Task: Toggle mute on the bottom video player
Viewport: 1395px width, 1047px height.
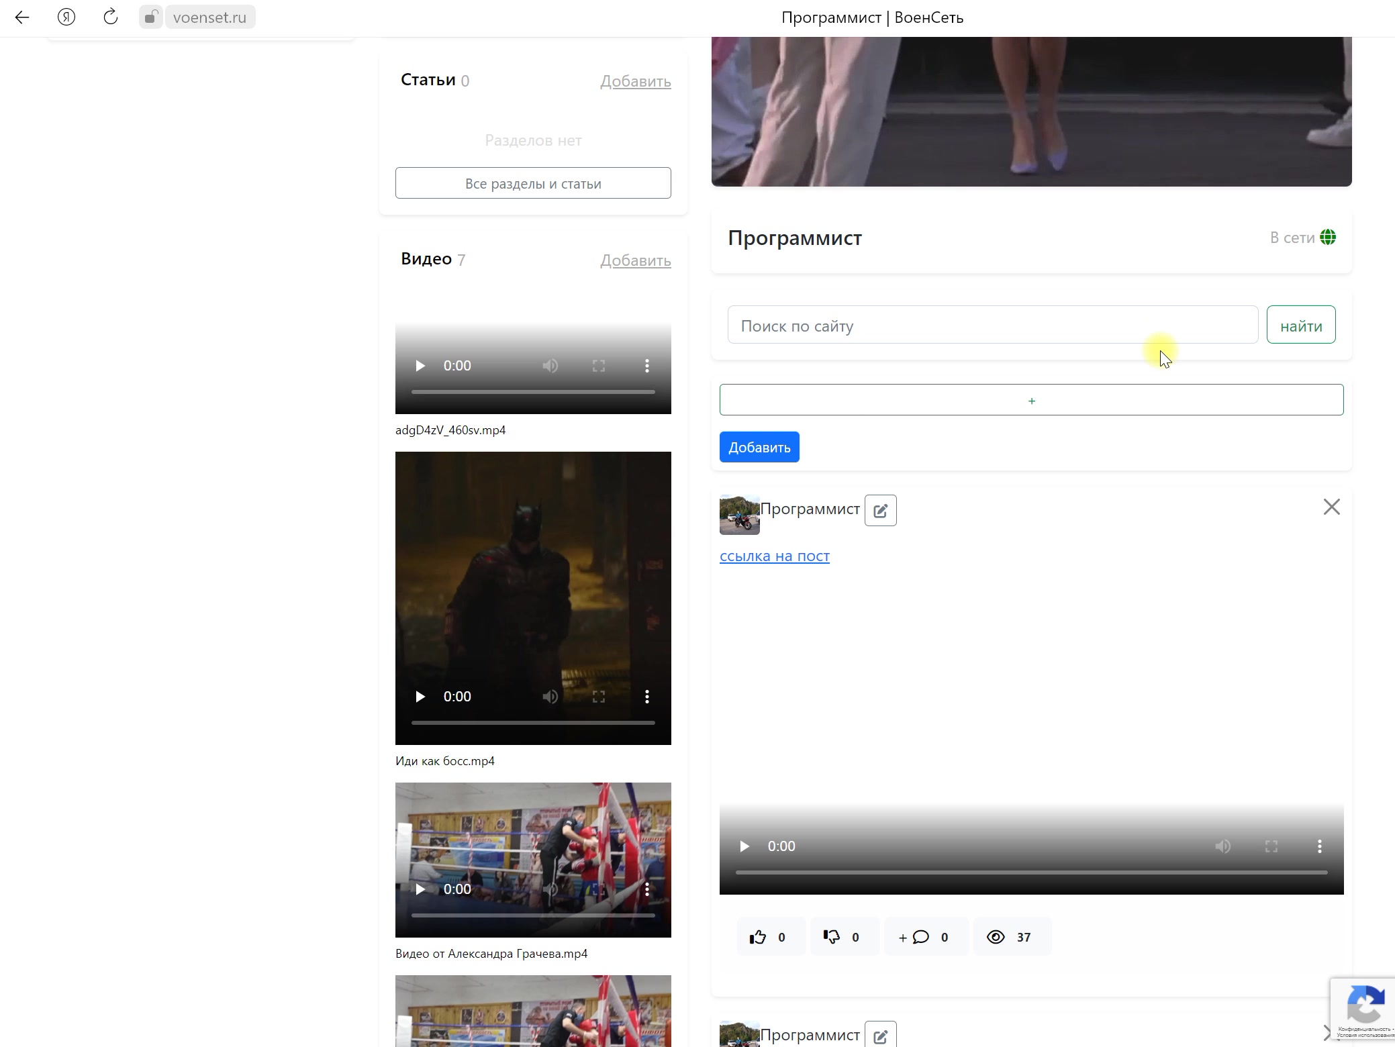Action: click(1222, 846)
